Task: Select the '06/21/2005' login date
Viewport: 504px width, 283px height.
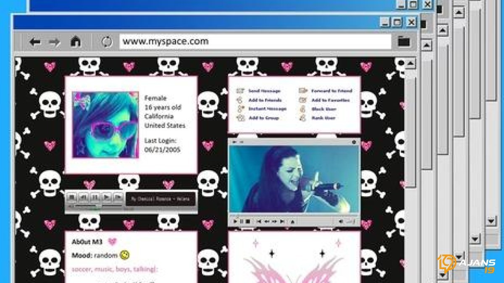Action: point(163,150)
